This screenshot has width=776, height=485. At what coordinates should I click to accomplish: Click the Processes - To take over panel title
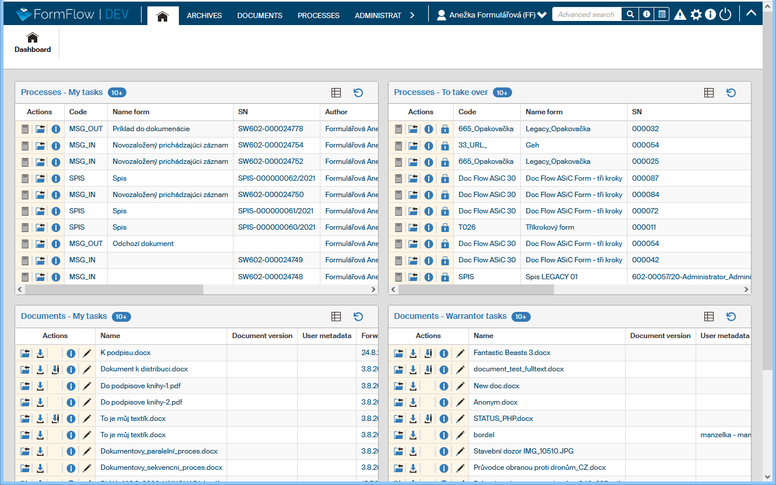[x=441, y=92]
